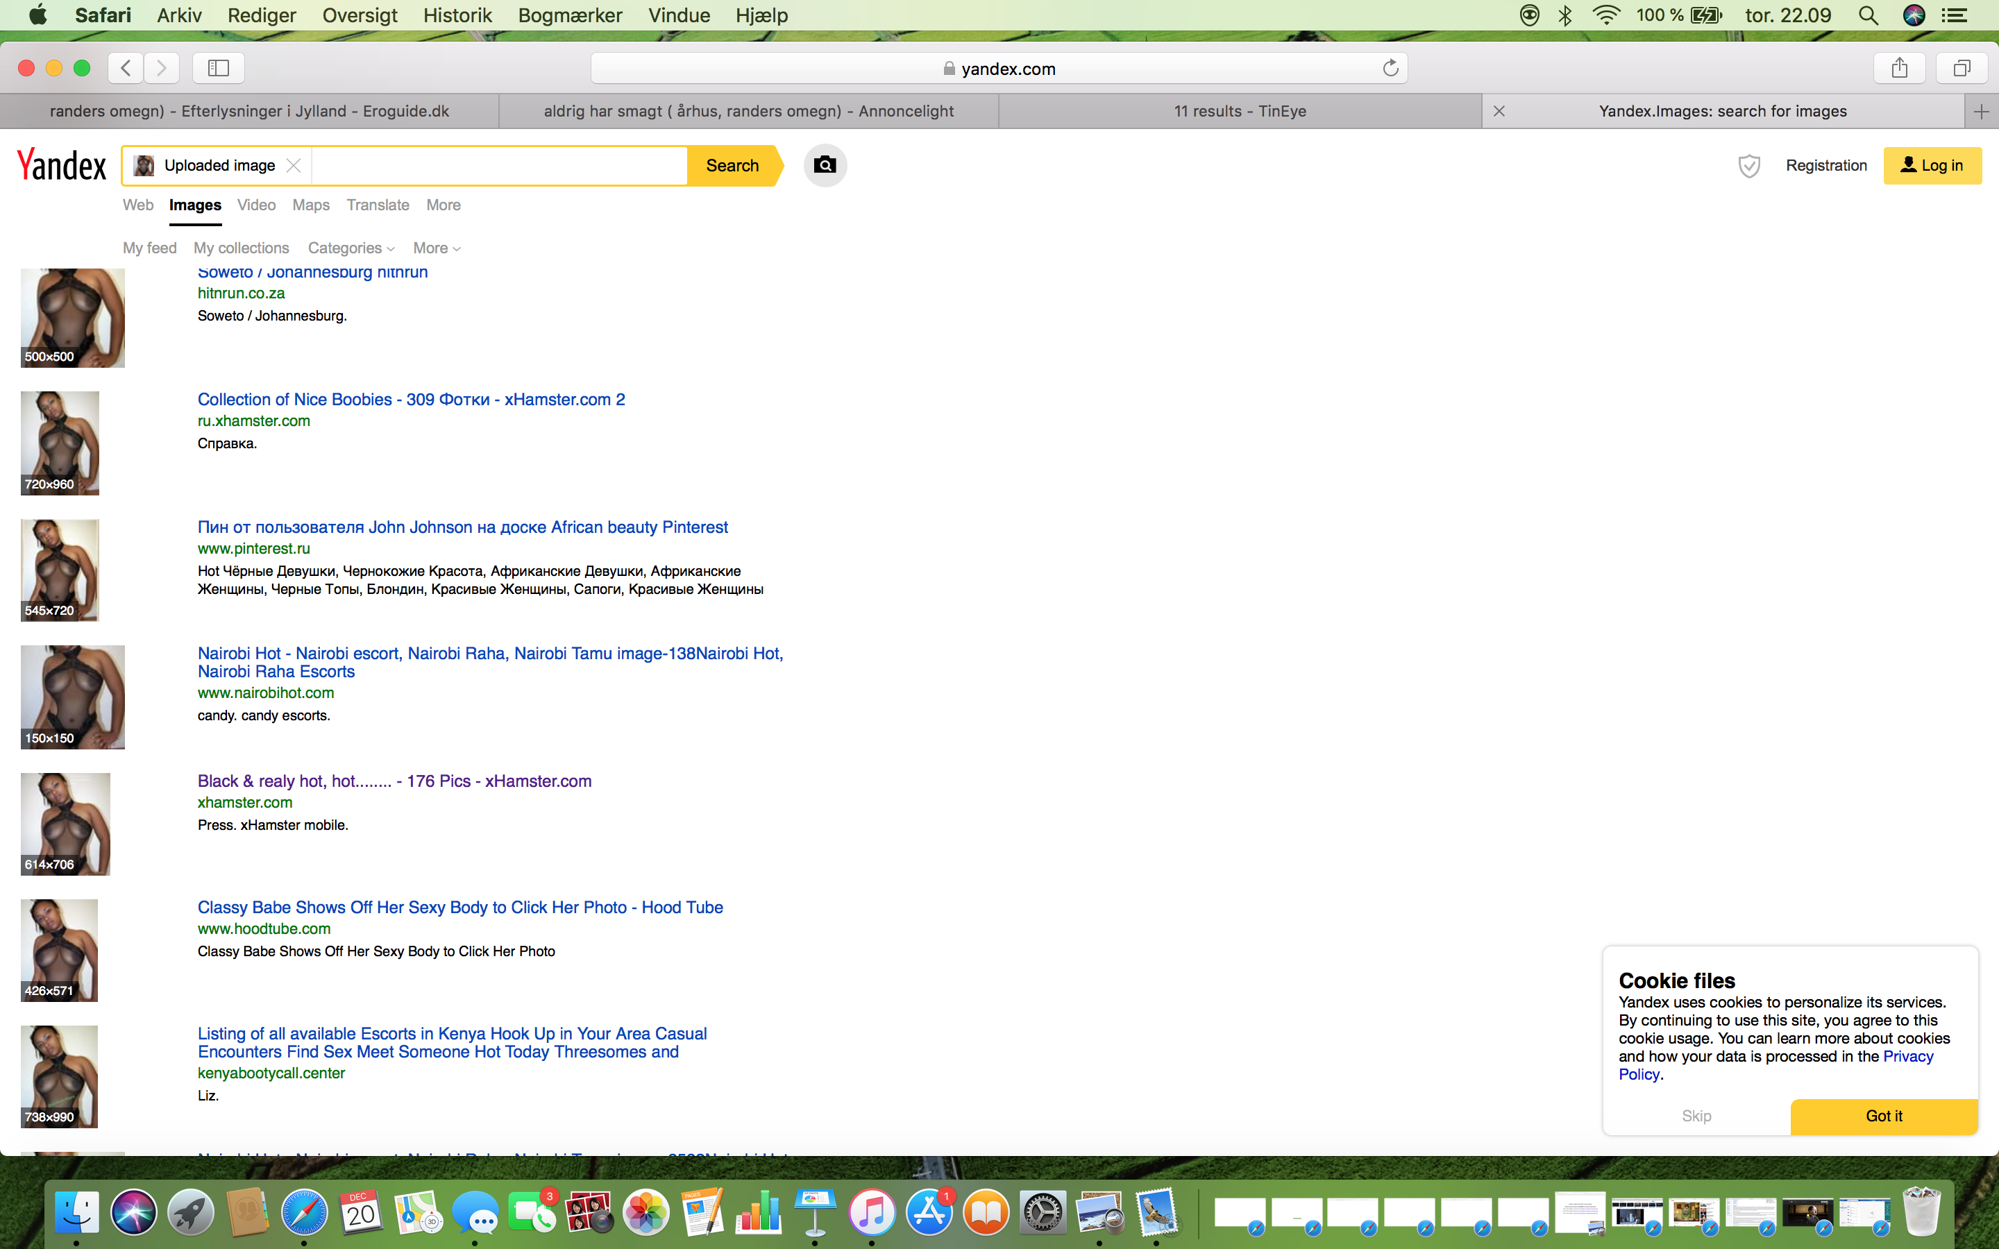Expand the Categories dropdown
1999x1249 pixels.
tap(351, 248)
